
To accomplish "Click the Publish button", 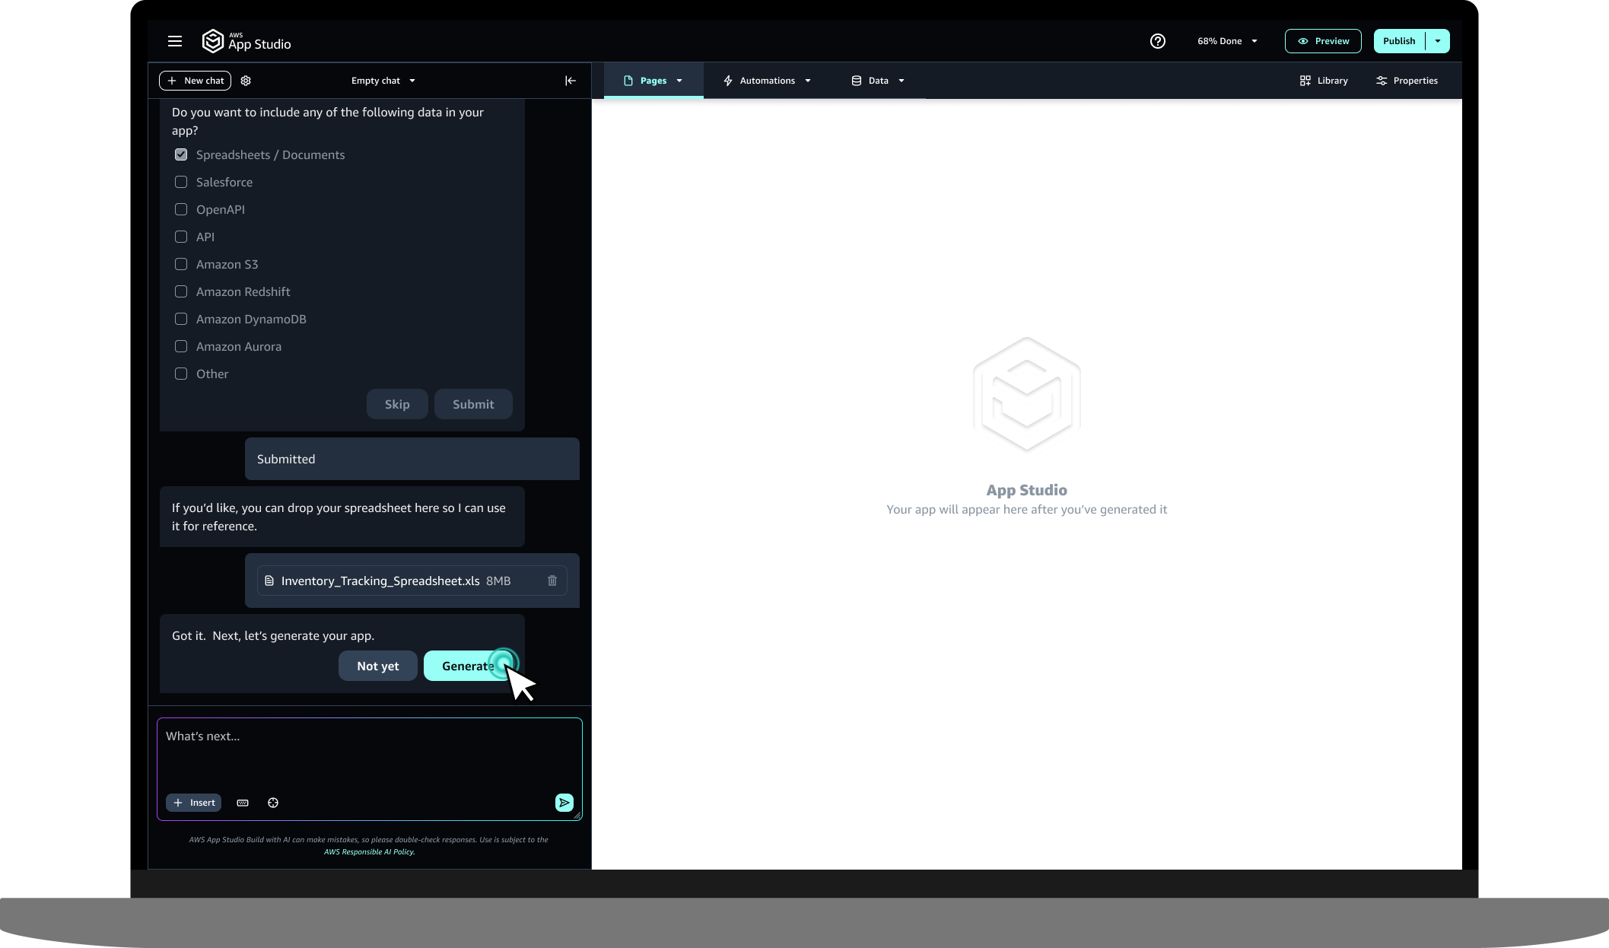I will coord(1399,41).
